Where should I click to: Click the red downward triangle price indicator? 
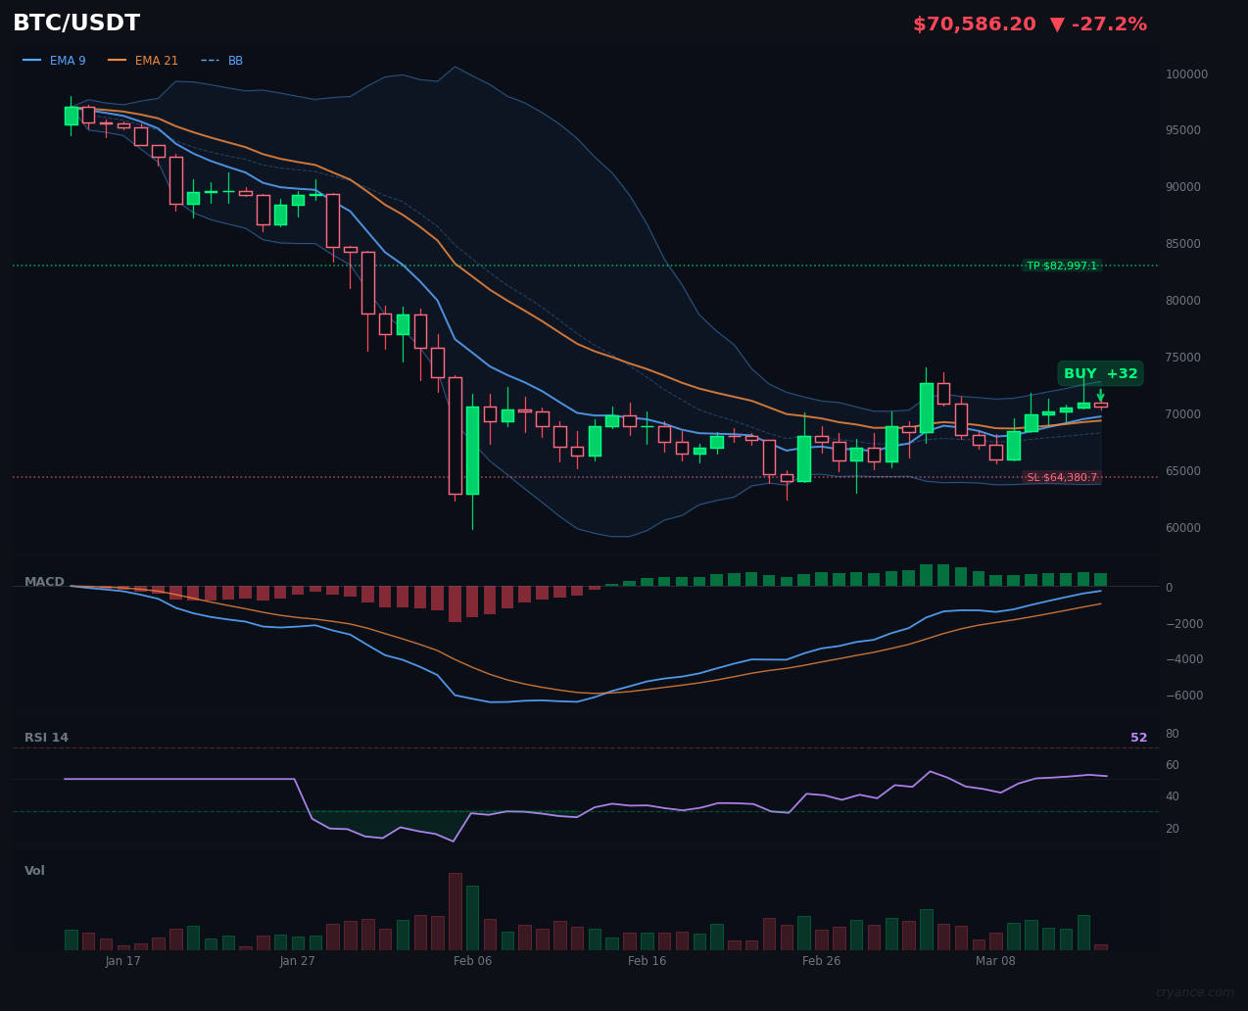coord(1058,24)
